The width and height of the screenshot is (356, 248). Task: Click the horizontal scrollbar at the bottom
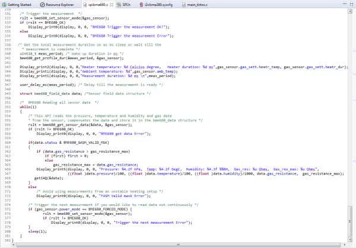178,243
